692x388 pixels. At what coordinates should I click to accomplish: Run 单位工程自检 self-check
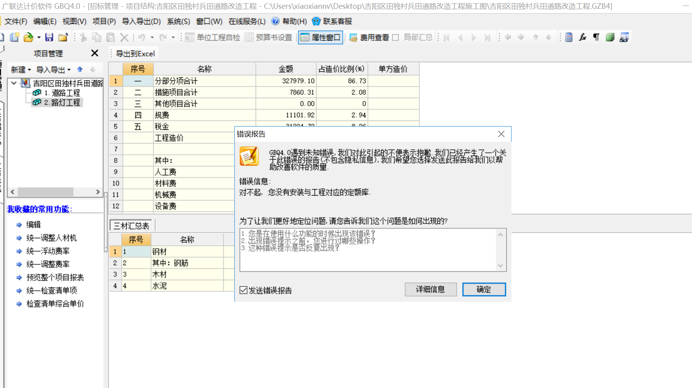pyautogui.click(x=212, y=37)
